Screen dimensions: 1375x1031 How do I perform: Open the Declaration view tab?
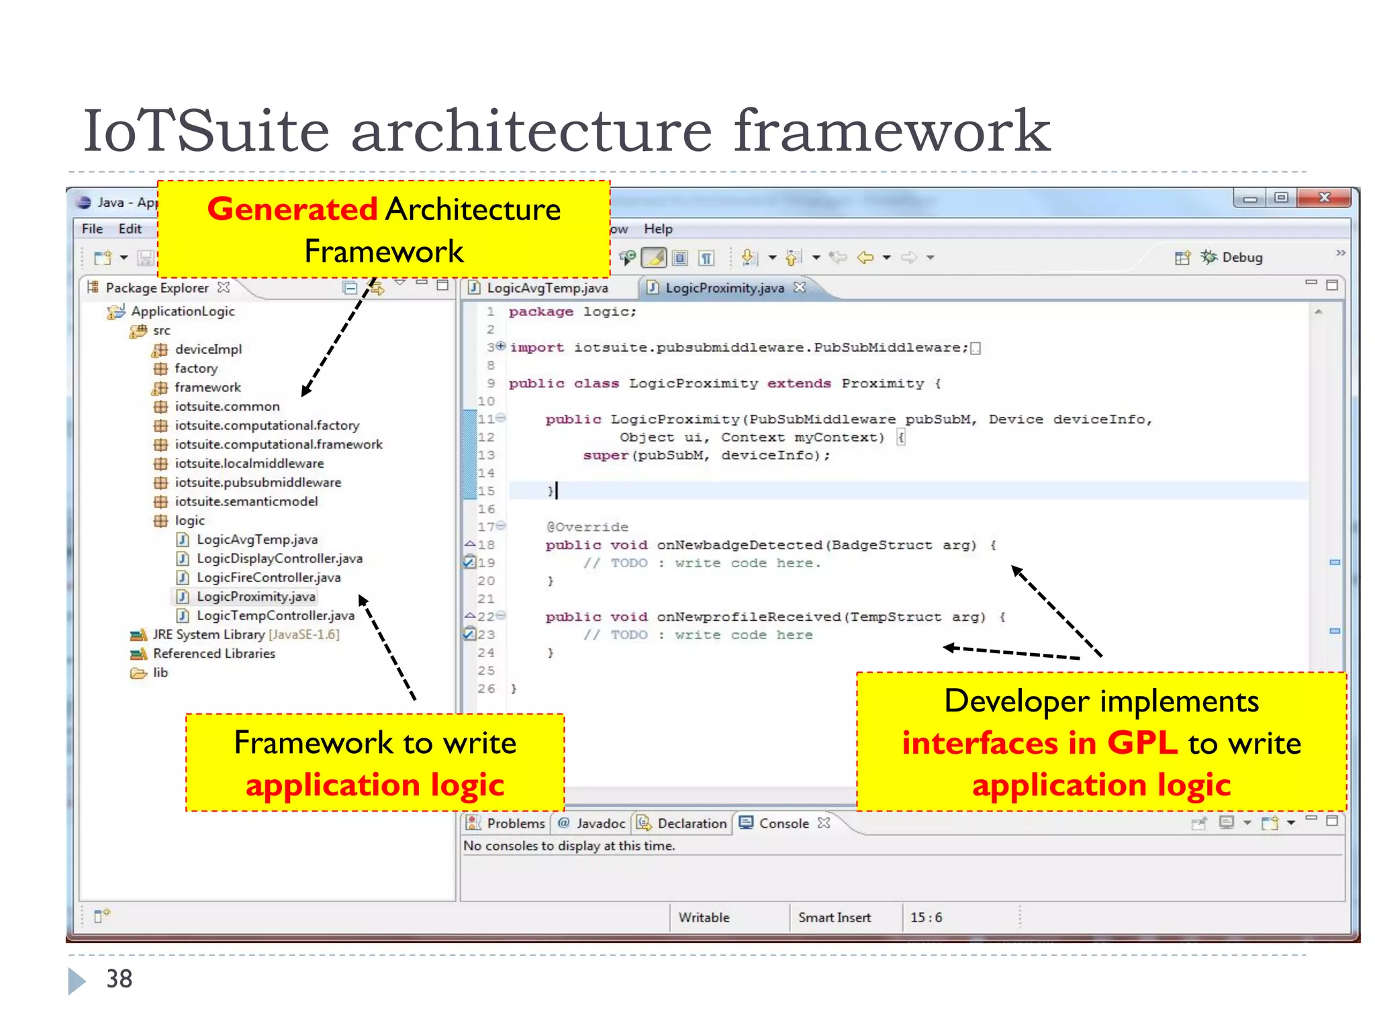point(682,823)
